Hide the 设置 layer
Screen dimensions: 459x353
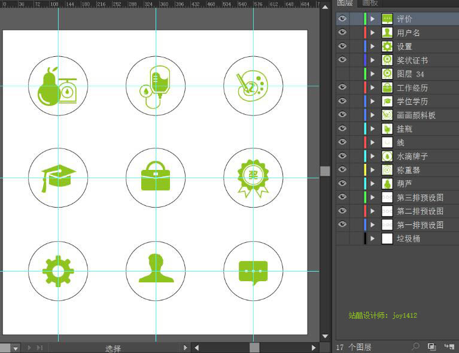[342, 46]
